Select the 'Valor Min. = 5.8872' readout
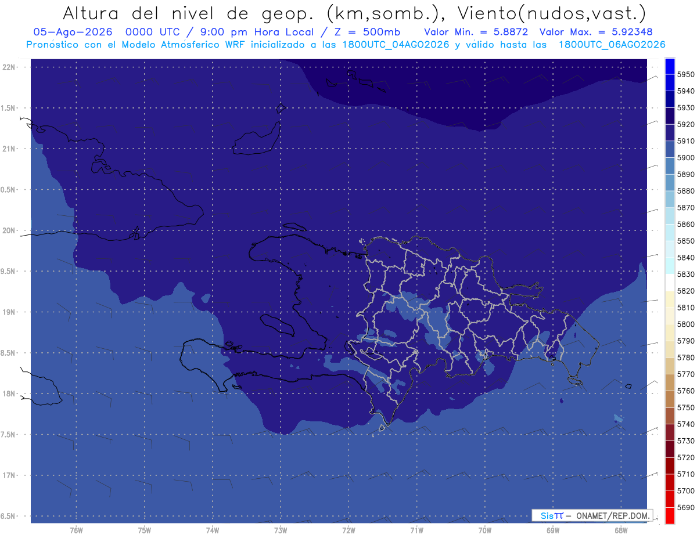Screen dimensions: 697x538 coord(476,32)
